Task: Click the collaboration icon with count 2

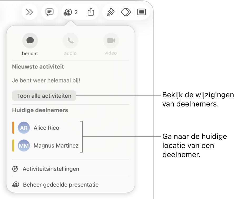Action: point(71,12)
